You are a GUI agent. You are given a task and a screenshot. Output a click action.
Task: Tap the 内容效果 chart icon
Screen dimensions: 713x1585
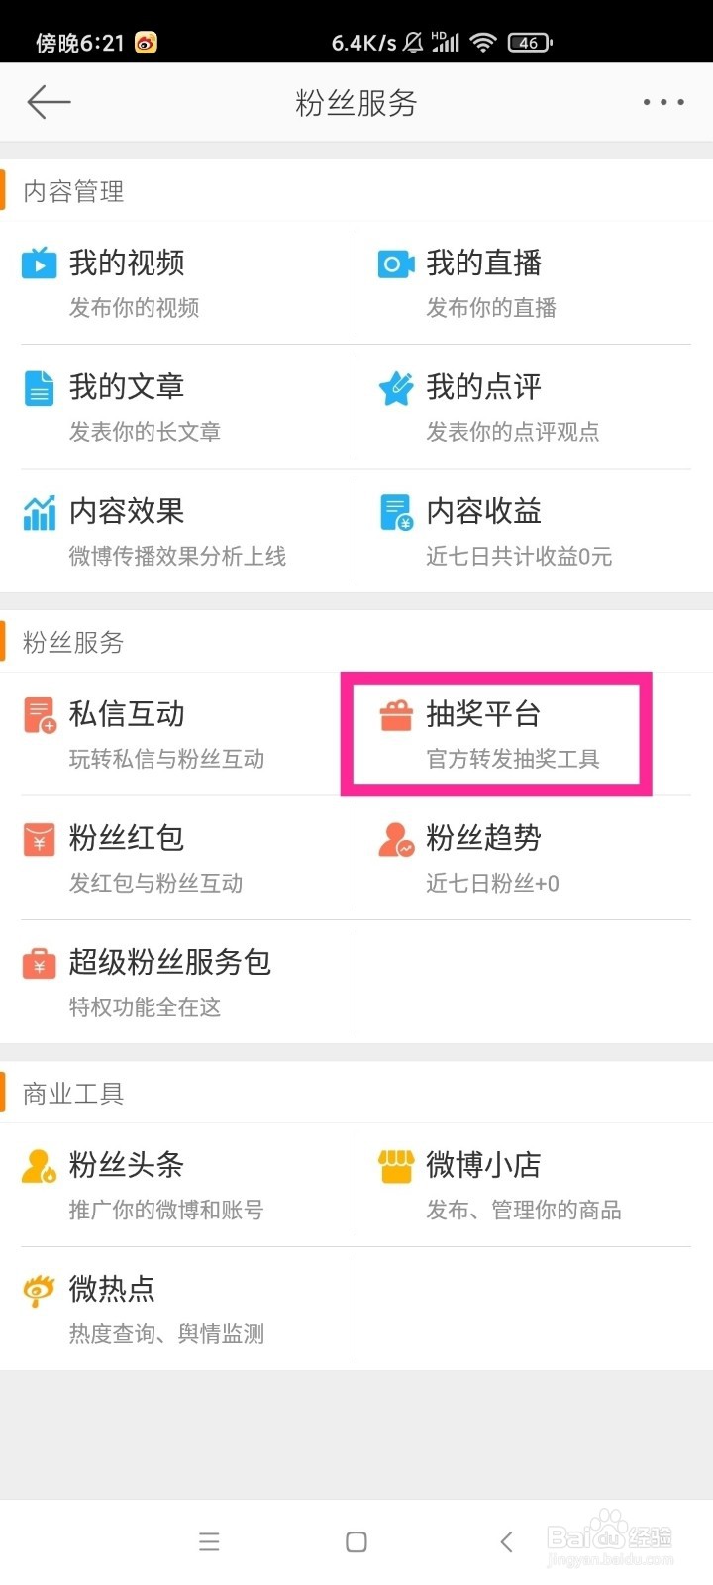40,512
